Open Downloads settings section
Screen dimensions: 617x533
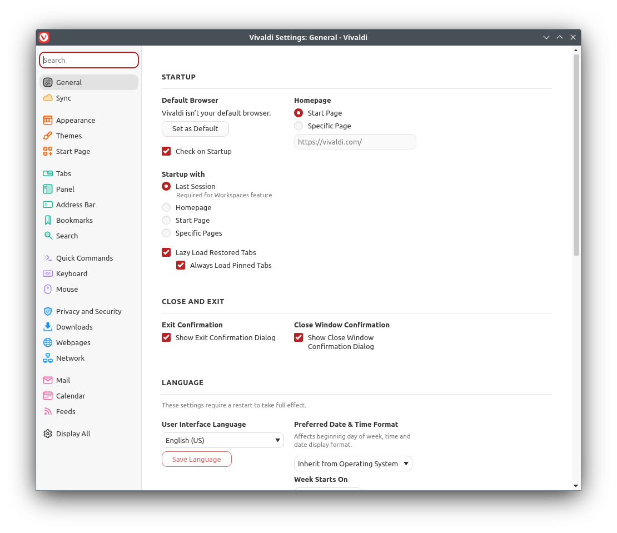[x=89, y=327]
